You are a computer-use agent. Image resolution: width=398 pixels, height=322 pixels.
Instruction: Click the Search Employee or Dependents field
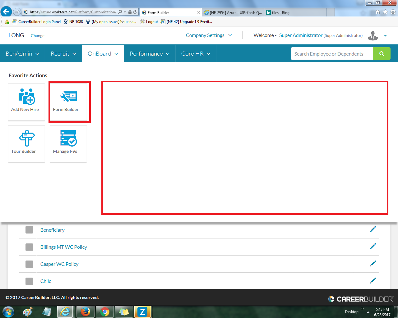331,54
